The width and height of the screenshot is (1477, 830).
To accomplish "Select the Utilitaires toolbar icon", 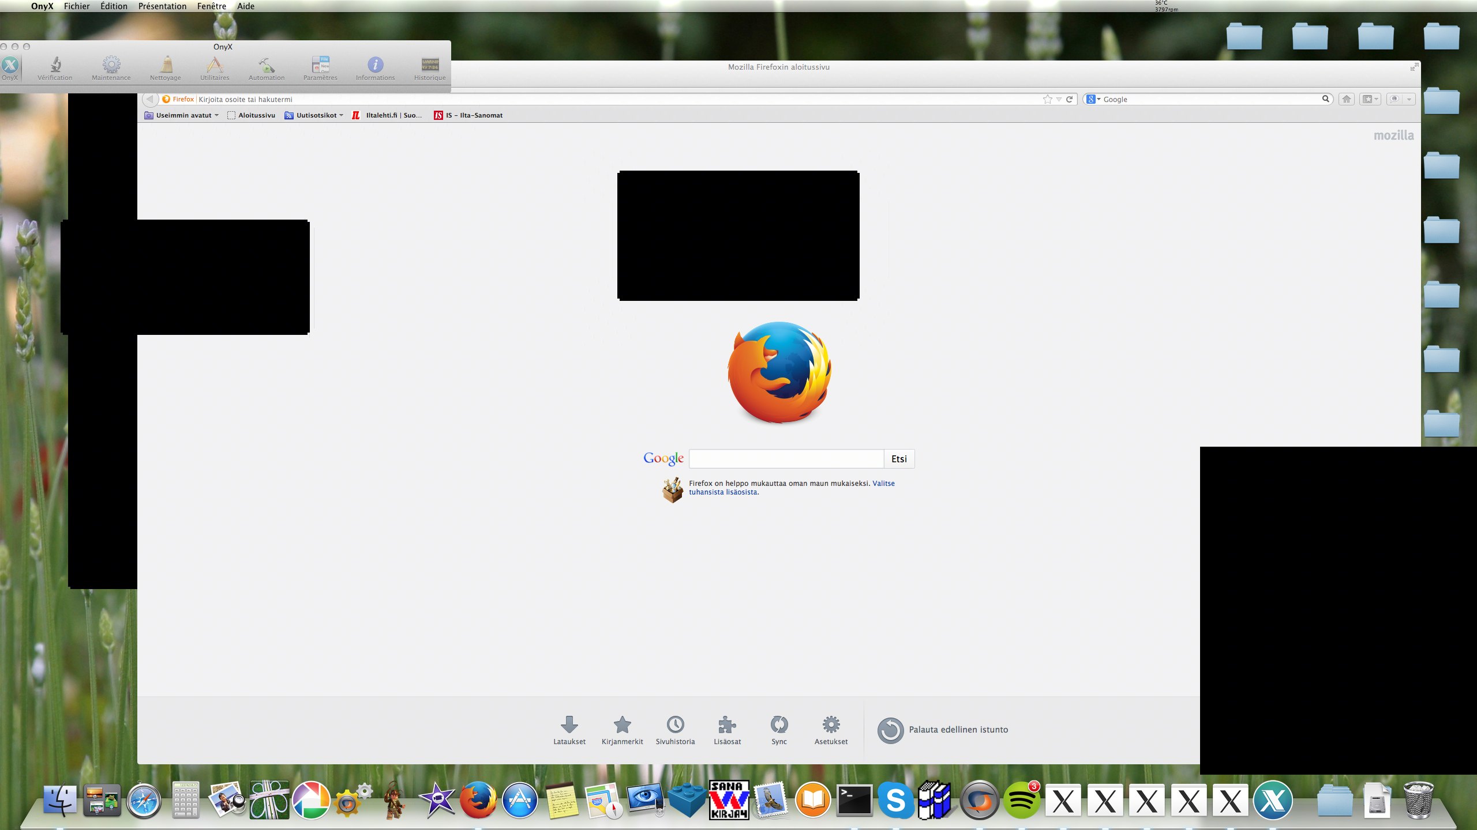I will click(x=215, y=65).
